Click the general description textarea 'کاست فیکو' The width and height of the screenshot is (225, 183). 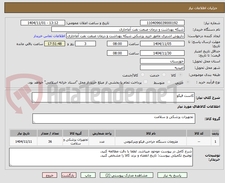tap(113, 97)
